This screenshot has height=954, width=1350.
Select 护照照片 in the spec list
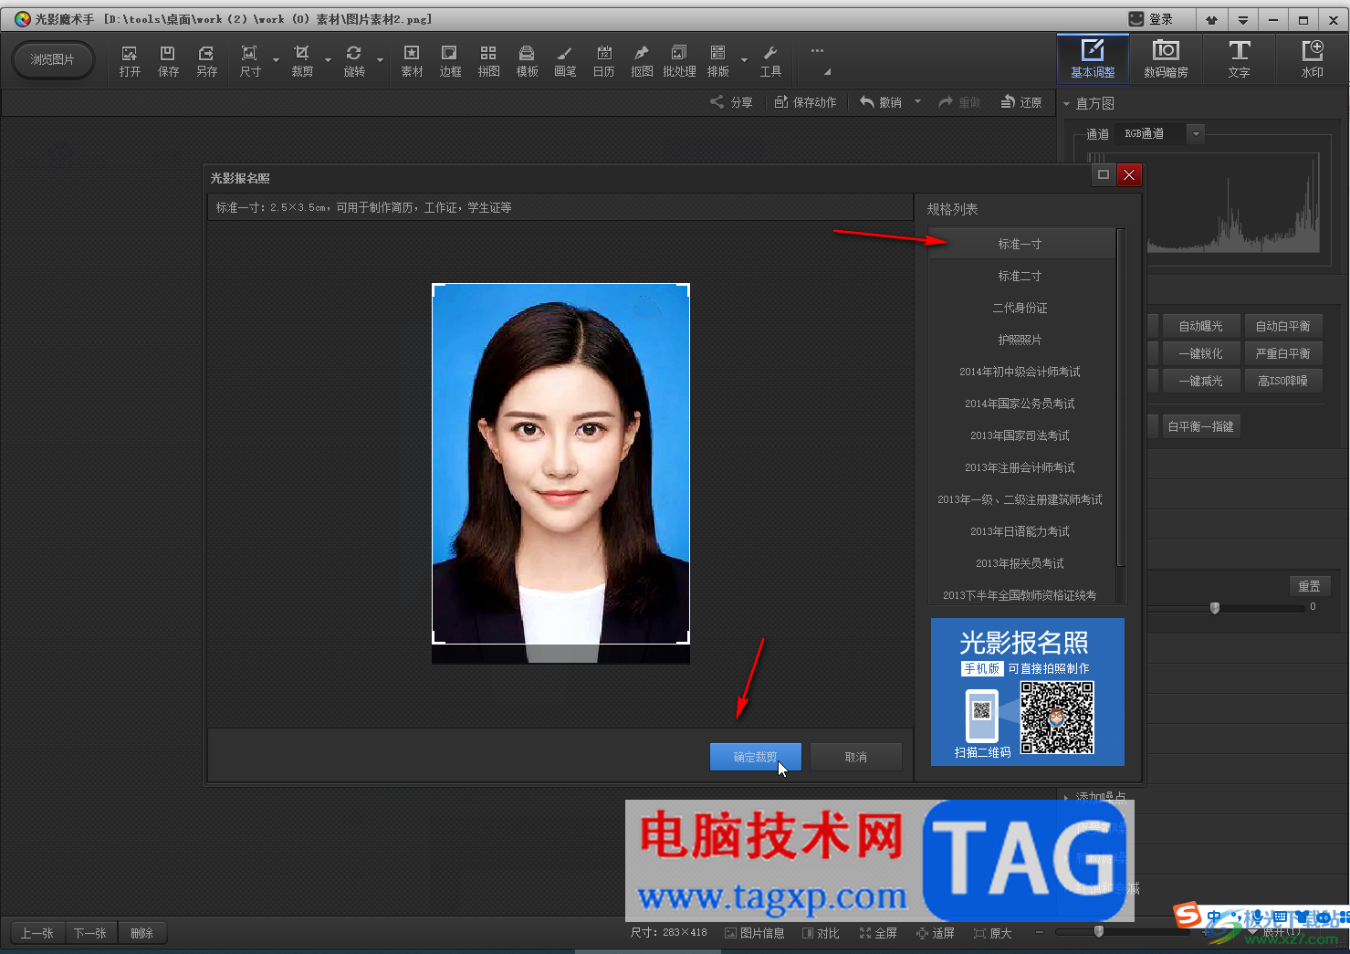click(1020, 340)
